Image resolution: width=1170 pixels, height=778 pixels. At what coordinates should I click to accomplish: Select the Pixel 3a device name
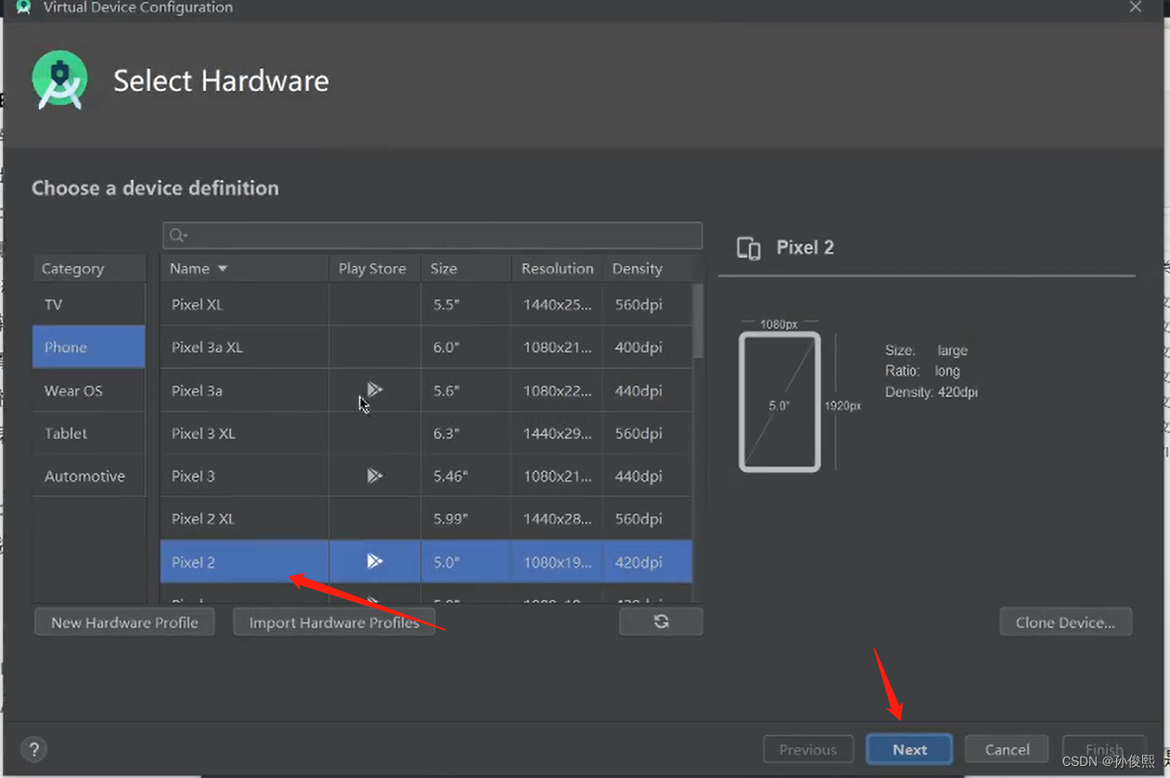[197, 390]
